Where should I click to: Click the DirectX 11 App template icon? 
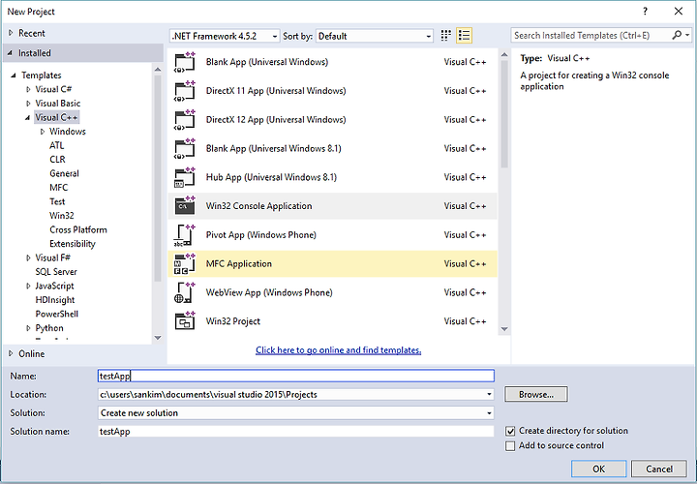(x=185, y=91)
